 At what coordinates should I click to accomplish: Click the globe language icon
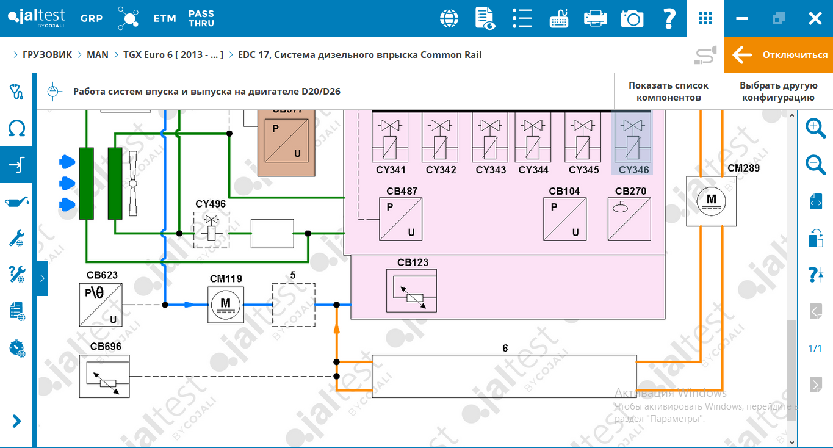pyautogui.click(x=449, y=18)
